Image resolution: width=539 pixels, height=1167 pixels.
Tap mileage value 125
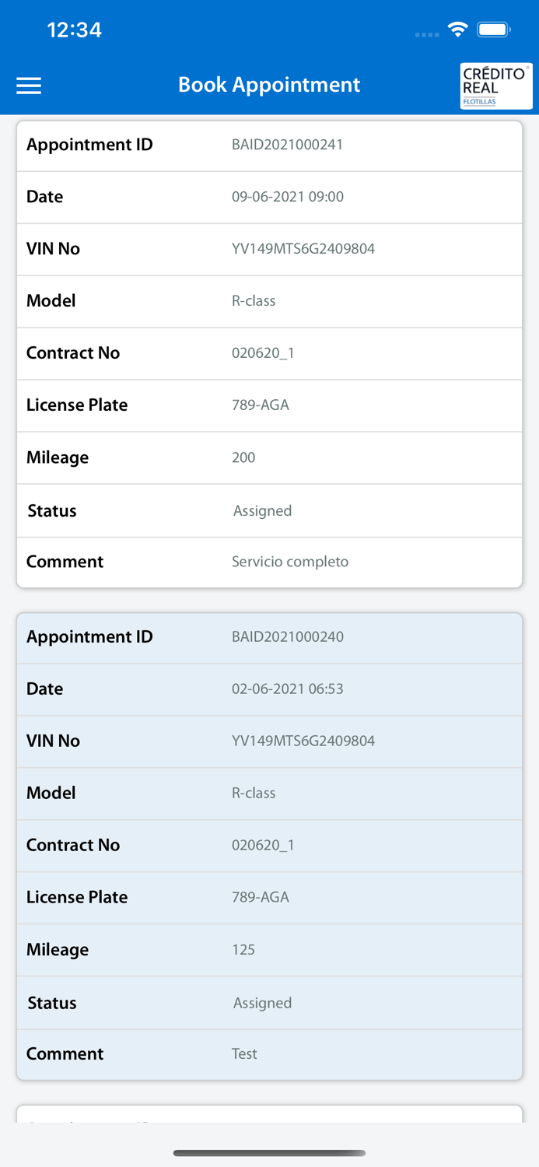[243, 949]
